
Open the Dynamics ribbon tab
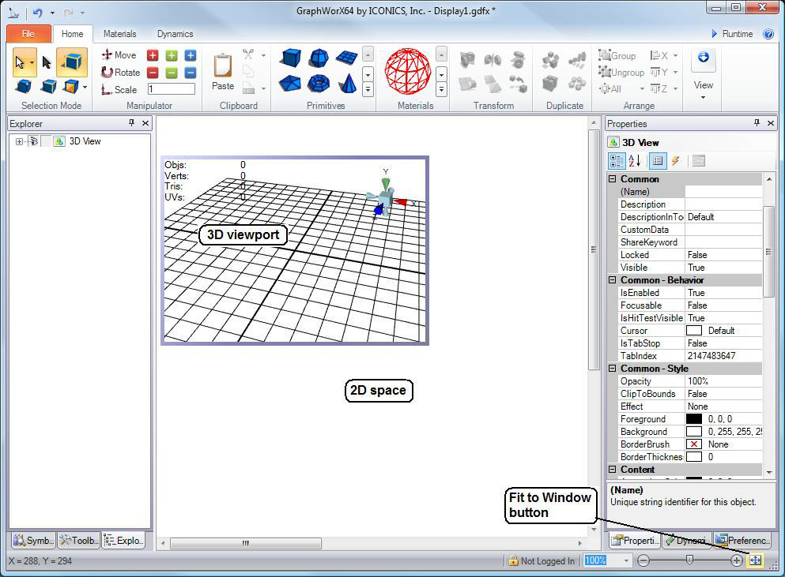click(175, 34)
